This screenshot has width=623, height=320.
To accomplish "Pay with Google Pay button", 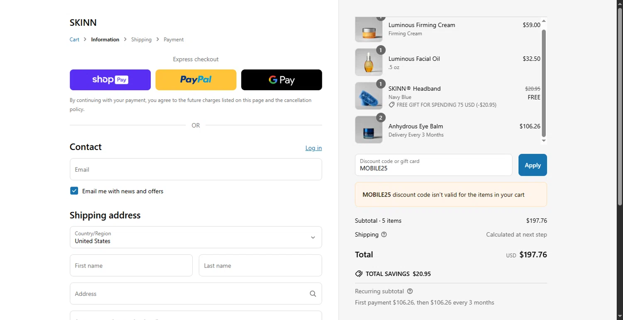I will [x=282, y=80].
